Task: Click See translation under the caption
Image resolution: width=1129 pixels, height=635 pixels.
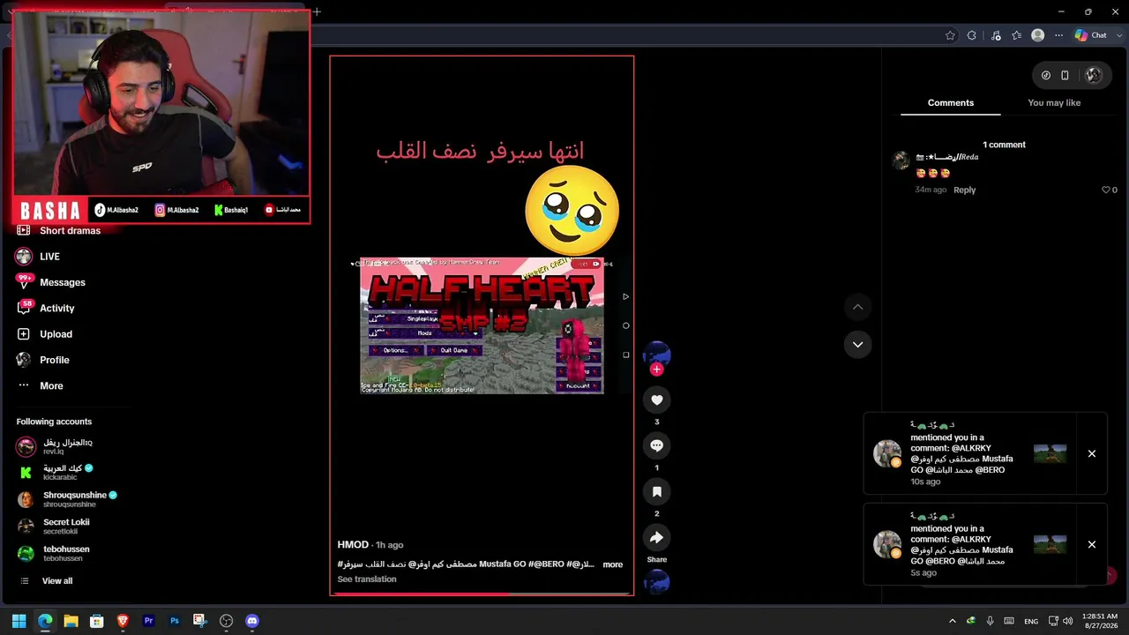Action: click(367, 579)
